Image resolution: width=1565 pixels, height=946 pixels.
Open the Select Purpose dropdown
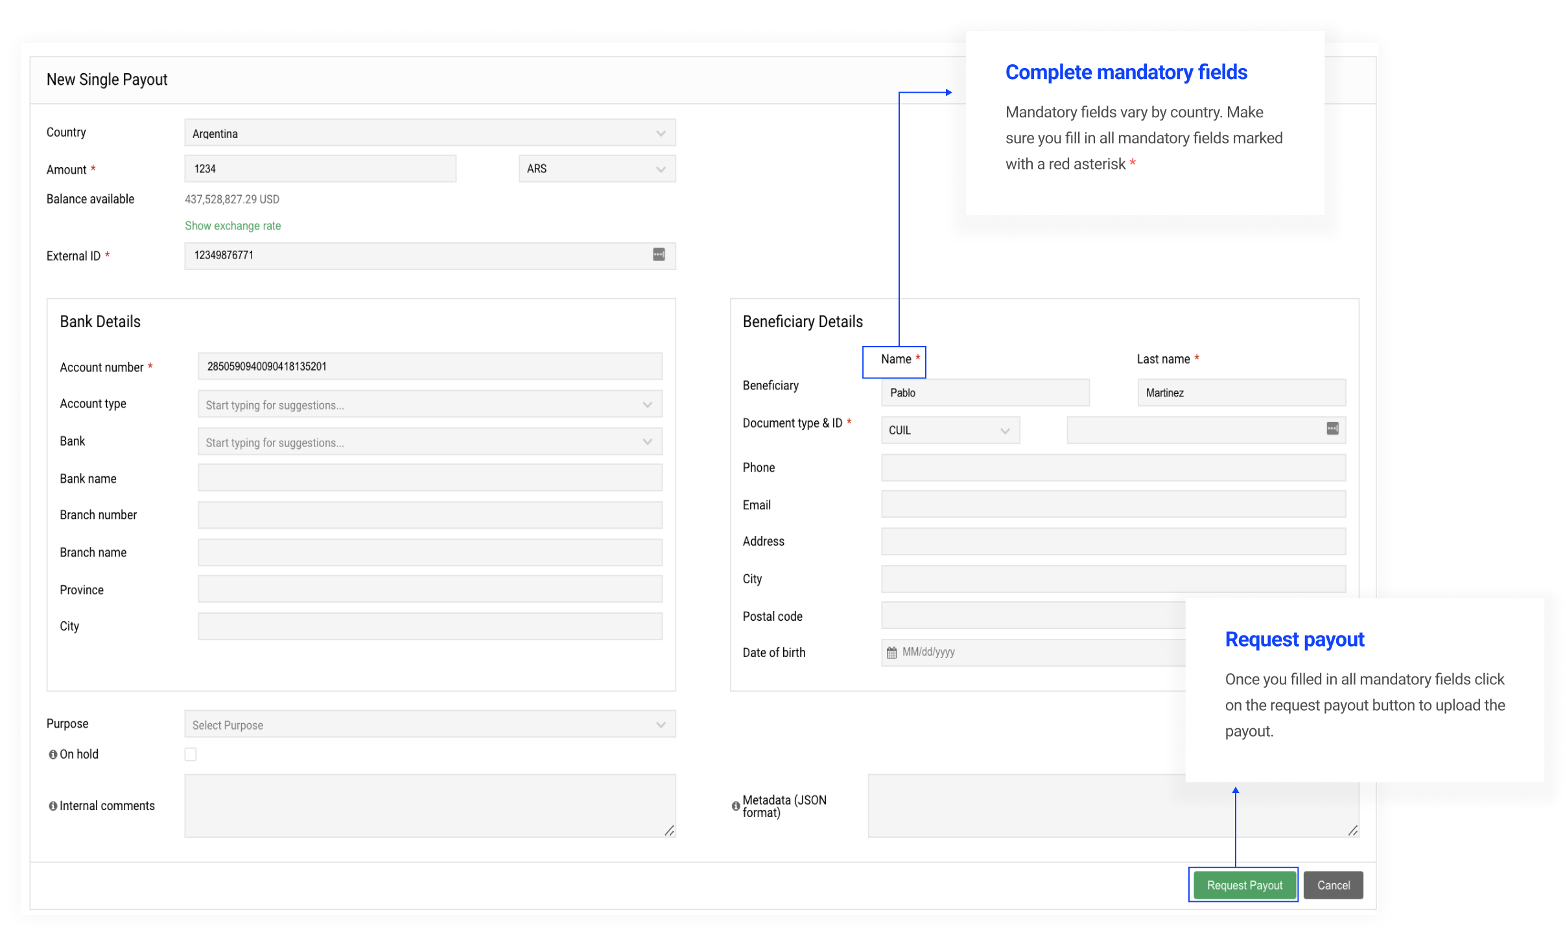click(x=429, y=724)
